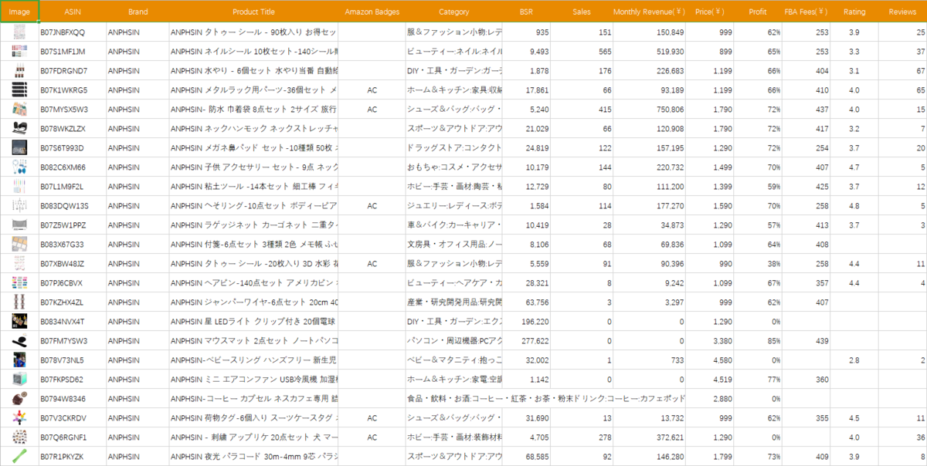Select FBA fee value 439
The width and height of the screenshot is (927, 466).
(x=806, y=341)
